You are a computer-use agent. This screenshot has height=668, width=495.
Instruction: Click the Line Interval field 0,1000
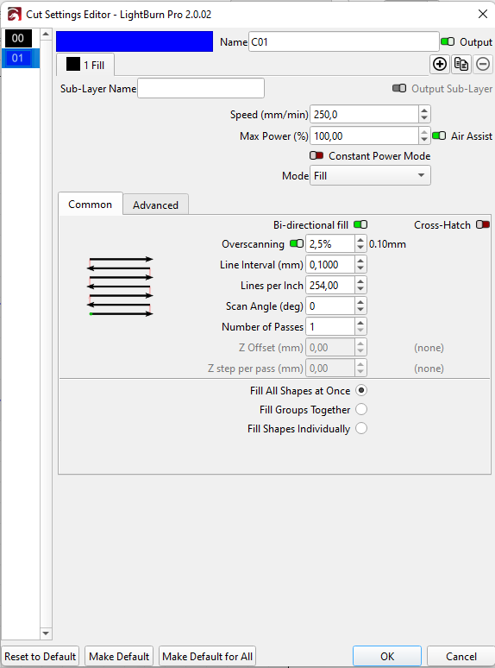click(x=330, y=265)
